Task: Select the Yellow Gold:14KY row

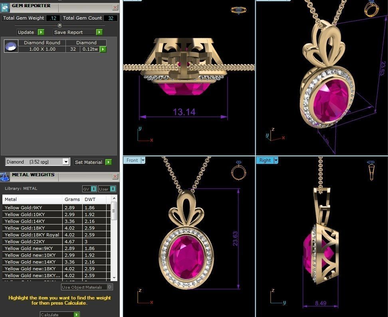Action: click(56, 221)
